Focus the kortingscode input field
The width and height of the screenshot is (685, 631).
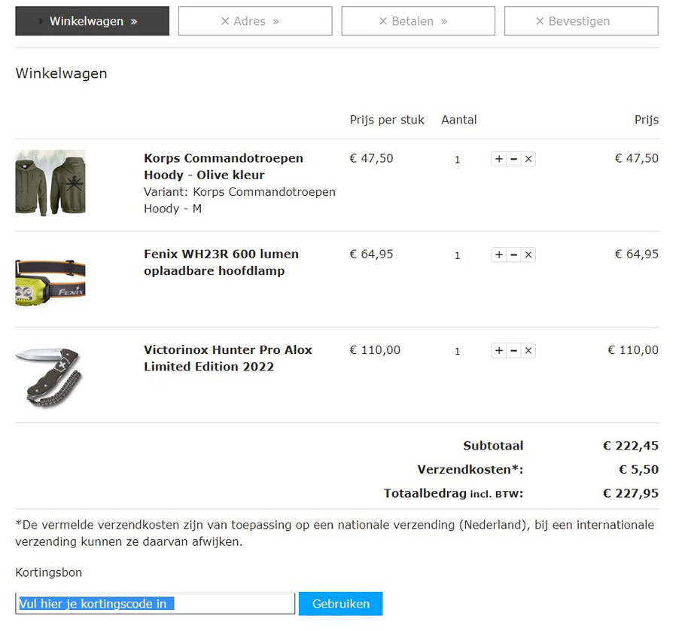click(x=155, y=603)
